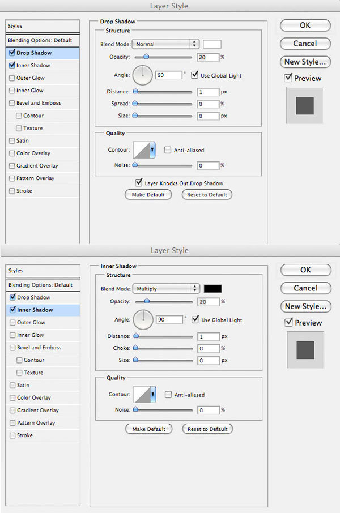Click New Style button in top dialog
Image resolution: width=340 pixels, height=513 pixels.
[305, 62]
